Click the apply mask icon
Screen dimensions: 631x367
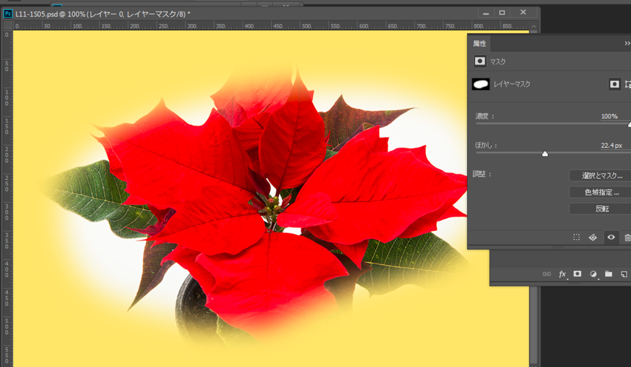[593, 237]
